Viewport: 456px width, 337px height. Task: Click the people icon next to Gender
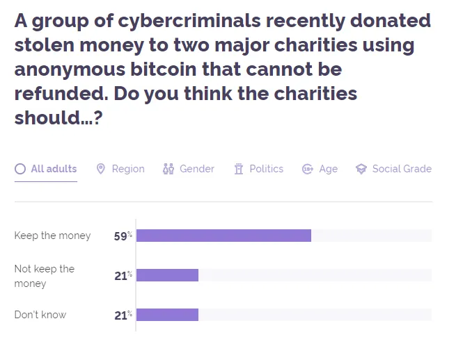(168, 169)
